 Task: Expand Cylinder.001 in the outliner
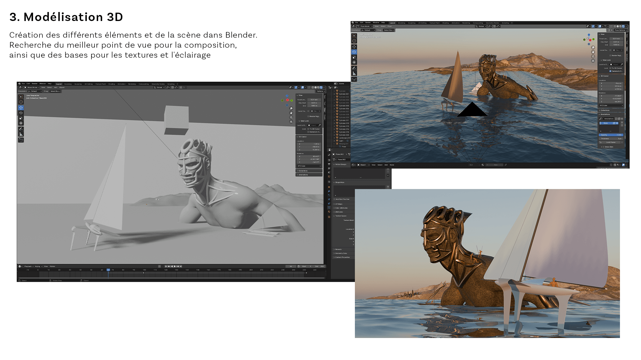point(334,94)
